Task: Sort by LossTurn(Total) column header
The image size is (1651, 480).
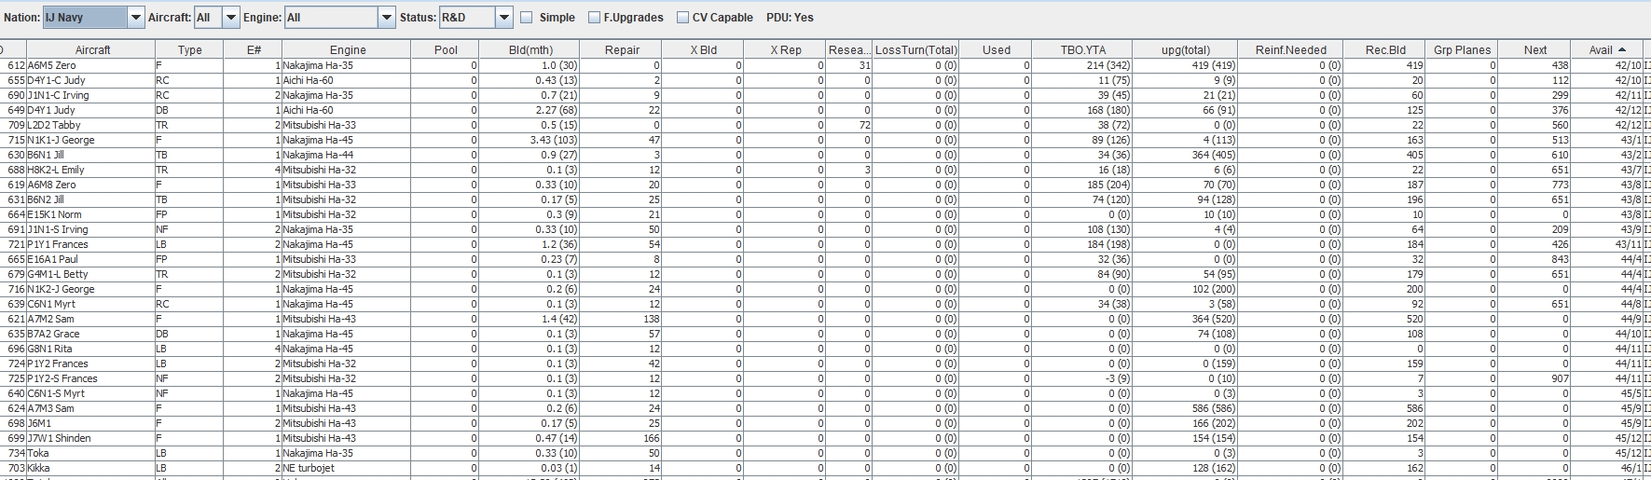Action: [x=915, y=49]
